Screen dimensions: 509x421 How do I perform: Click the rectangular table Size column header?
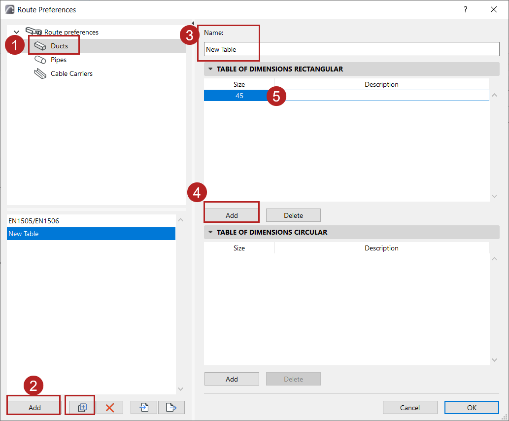[x=239, y=84]
